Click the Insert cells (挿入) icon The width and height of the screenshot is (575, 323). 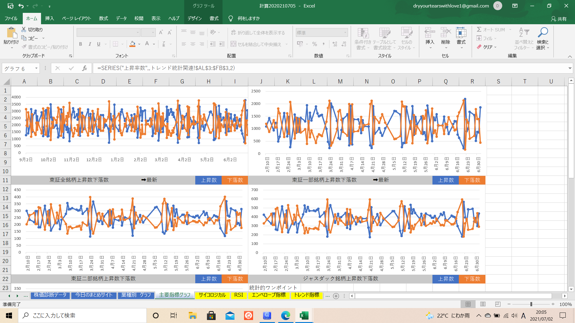pos(429,33)
